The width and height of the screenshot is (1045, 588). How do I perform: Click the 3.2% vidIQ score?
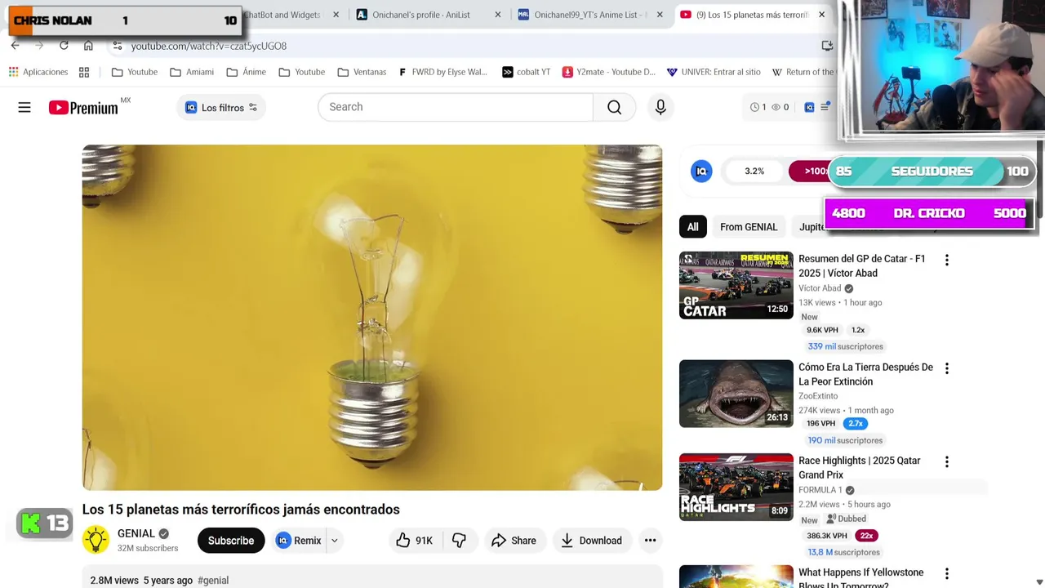754,171
